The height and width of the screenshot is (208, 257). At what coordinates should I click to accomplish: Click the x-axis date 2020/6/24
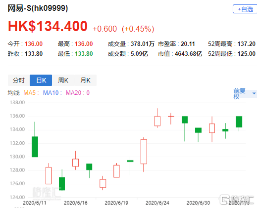tap(157, 203)
